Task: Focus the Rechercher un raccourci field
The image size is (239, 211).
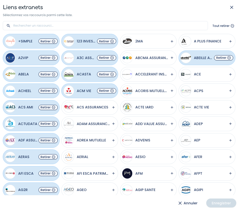Action: click(105, 26)
